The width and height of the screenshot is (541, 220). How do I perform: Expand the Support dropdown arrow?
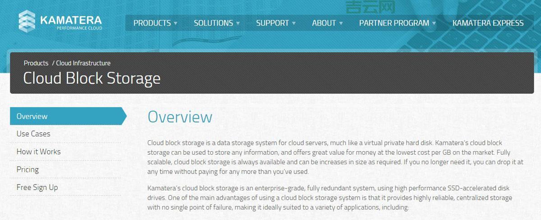pos(293,23)
